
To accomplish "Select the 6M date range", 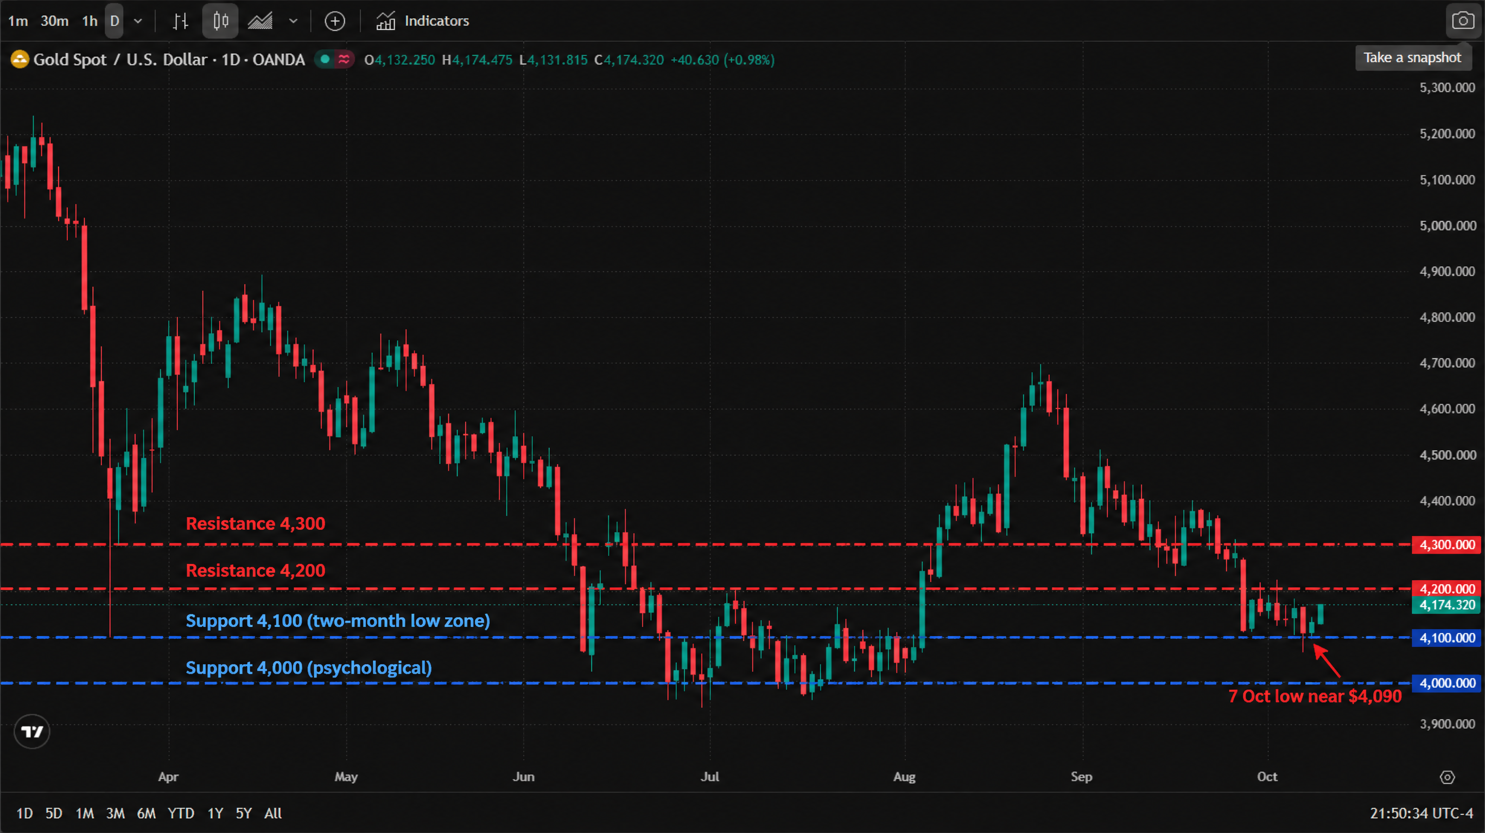I will (x=147, y=813).
